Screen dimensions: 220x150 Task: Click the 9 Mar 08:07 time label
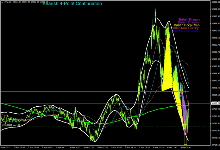pyautogui.click(x=47, y=148)
